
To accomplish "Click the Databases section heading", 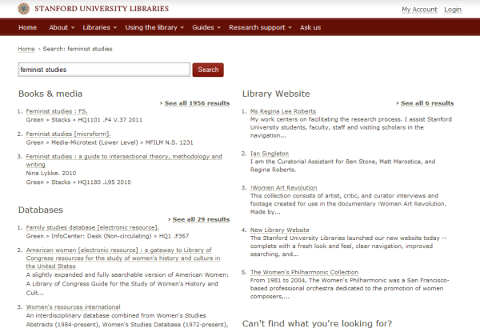I will 41,210.
